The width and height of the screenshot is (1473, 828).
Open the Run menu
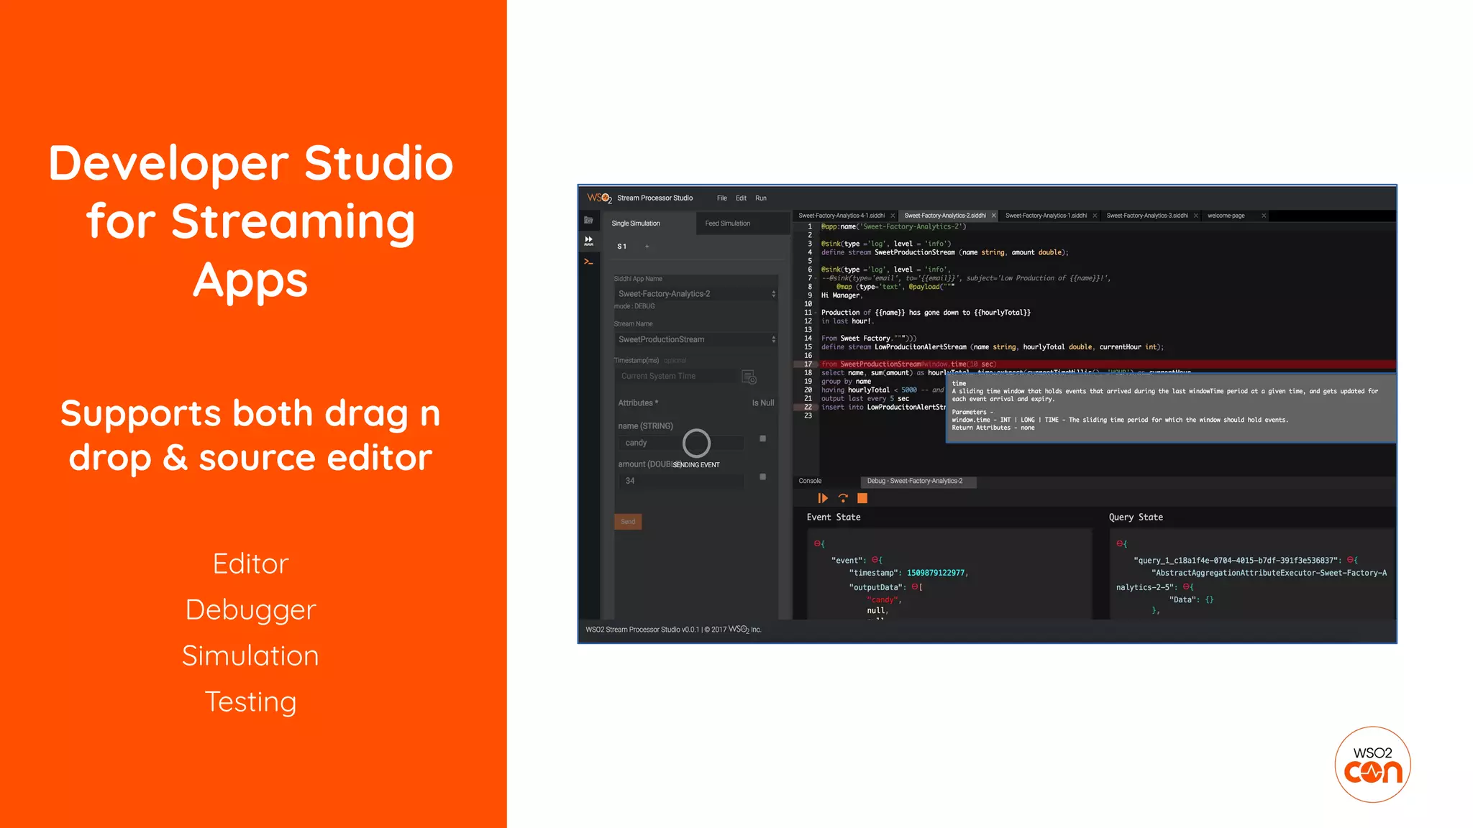(x=761, y=198)
